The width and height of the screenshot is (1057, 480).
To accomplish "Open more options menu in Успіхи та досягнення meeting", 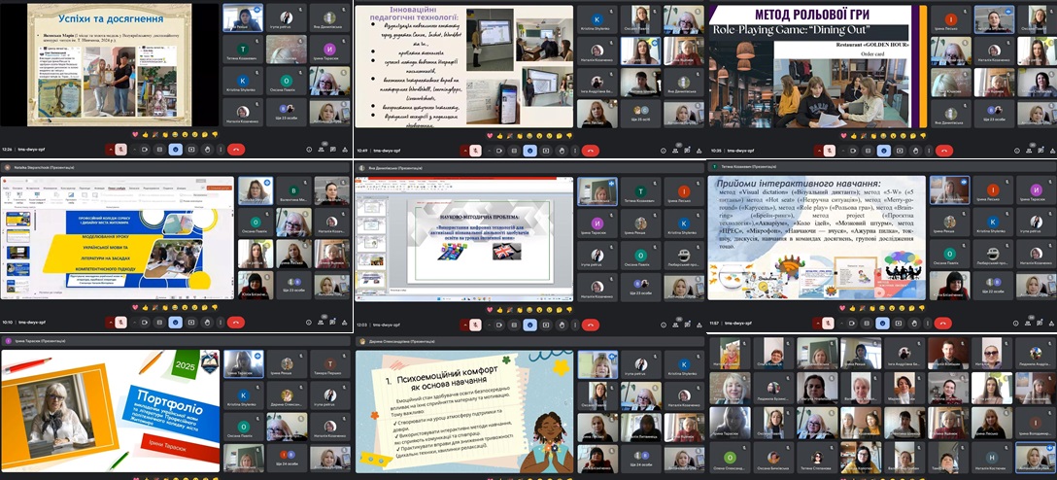I will coord(220,150).
